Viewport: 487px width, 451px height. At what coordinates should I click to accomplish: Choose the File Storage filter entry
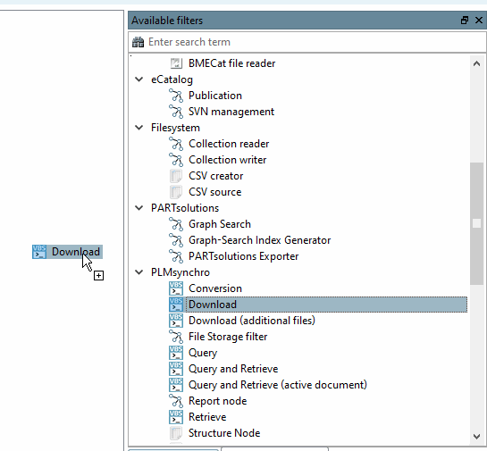coord(228,337)
